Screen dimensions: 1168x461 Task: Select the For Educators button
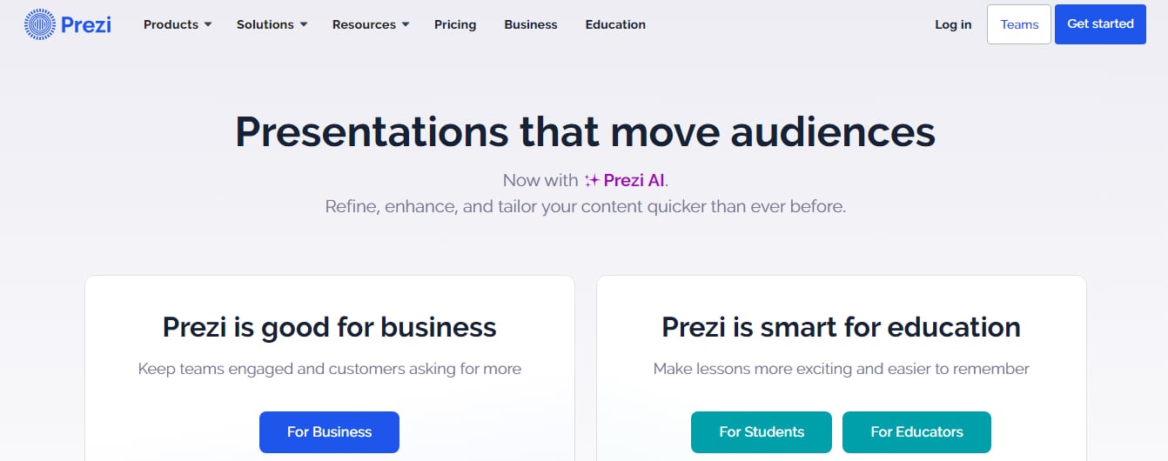pyautogui.click(x=916, y=431)
